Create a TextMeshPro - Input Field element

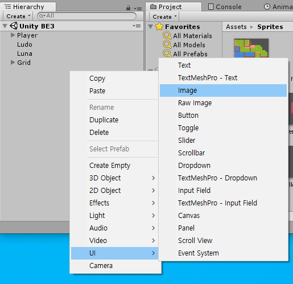223,203
